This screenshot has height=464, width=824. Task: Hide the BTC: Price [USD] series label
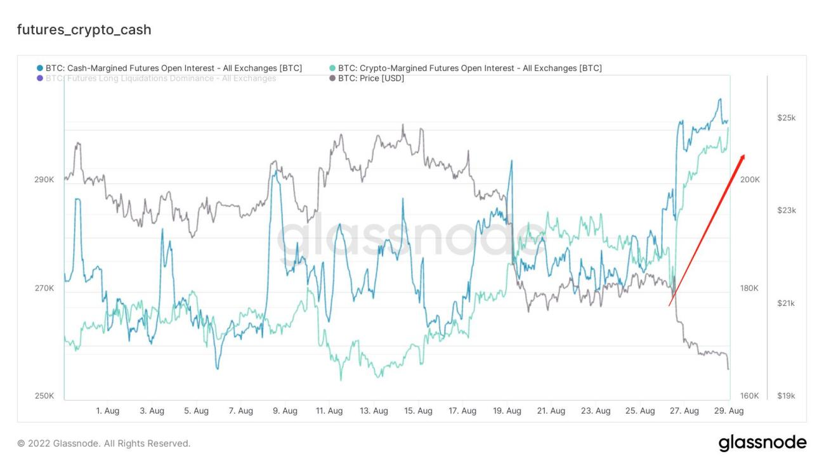[370, 79]
